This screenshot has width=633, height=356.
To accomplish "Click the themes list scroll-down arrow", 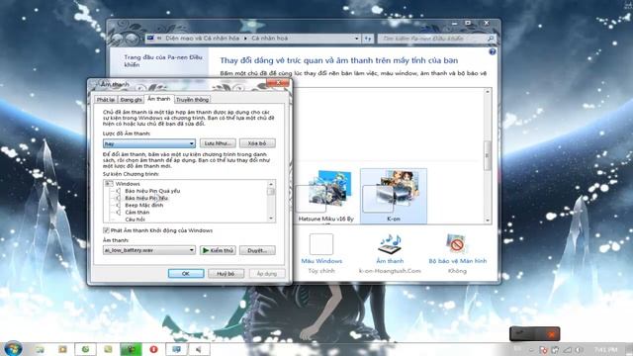I will 488,221.
